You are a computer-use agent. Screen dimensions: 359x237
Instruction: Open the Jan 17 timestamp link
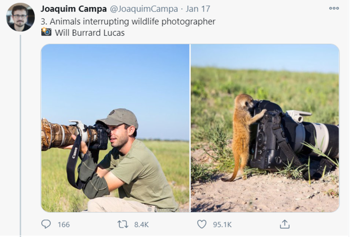(198, 9)
